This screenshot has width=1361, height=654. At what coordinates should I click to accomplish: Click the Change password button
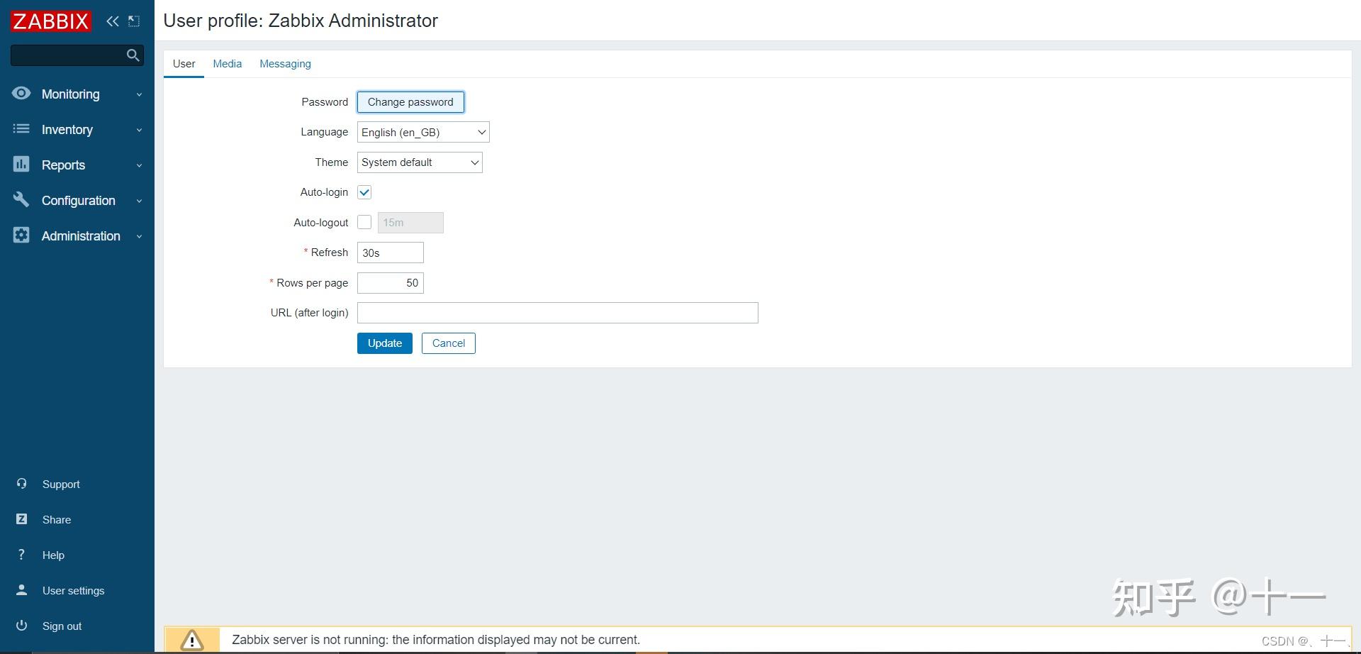pos(410,102)
